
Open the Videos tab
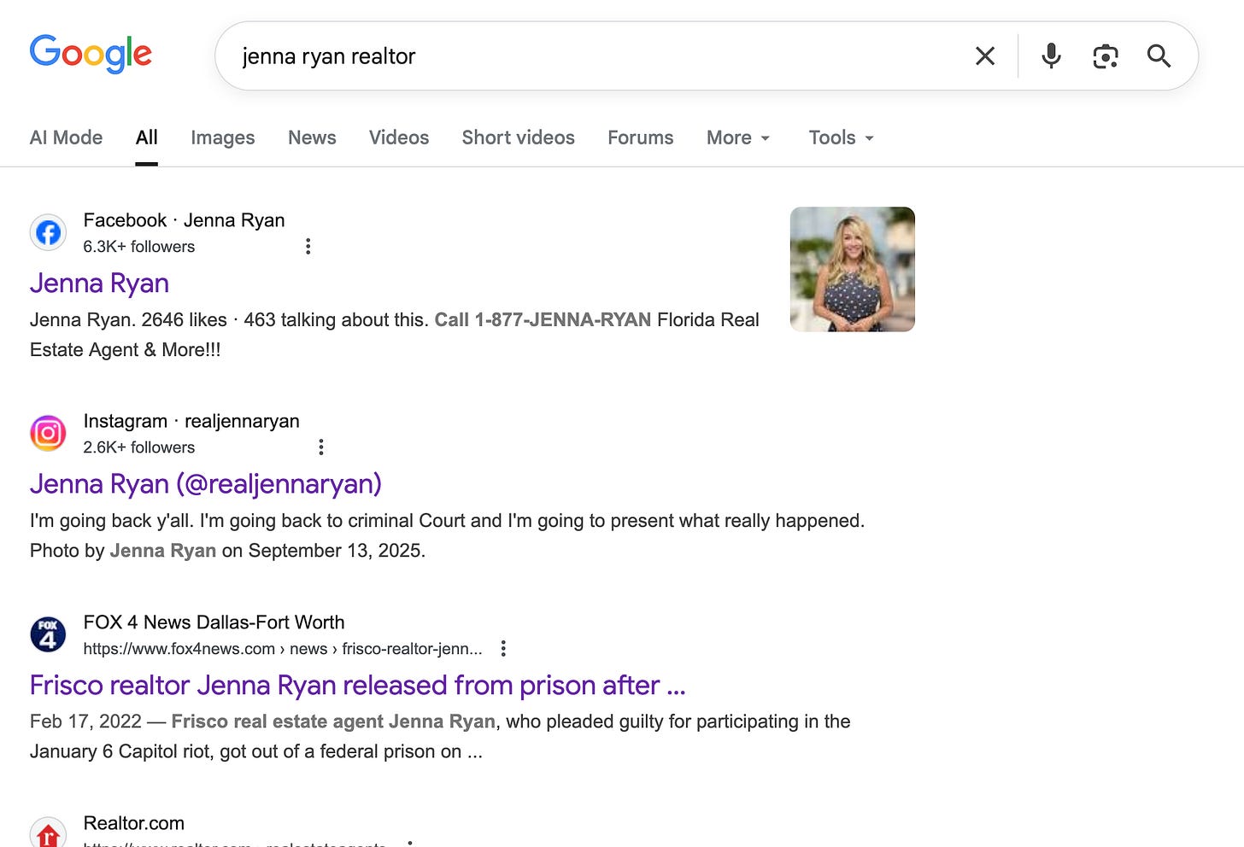[x=399, y=137]
